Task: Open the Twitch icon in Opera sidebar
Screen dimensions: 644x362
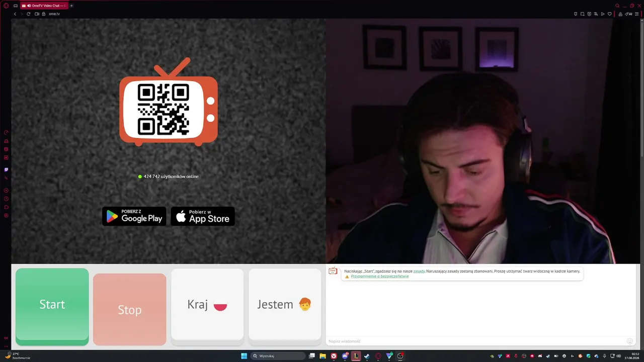Action: pos(6,170)
